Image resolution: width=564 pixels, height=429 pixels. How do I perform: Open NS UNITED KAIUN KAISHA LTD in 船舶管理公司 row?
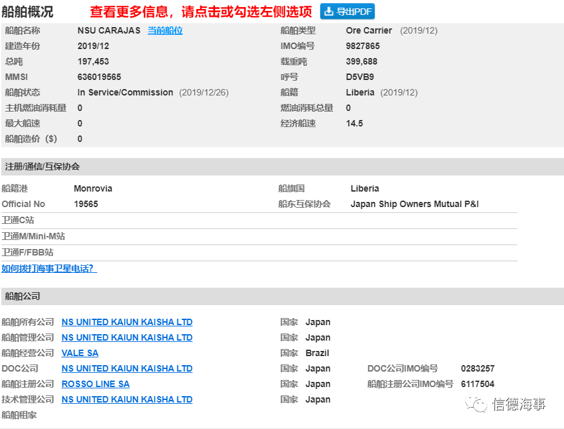pos(127,337)
